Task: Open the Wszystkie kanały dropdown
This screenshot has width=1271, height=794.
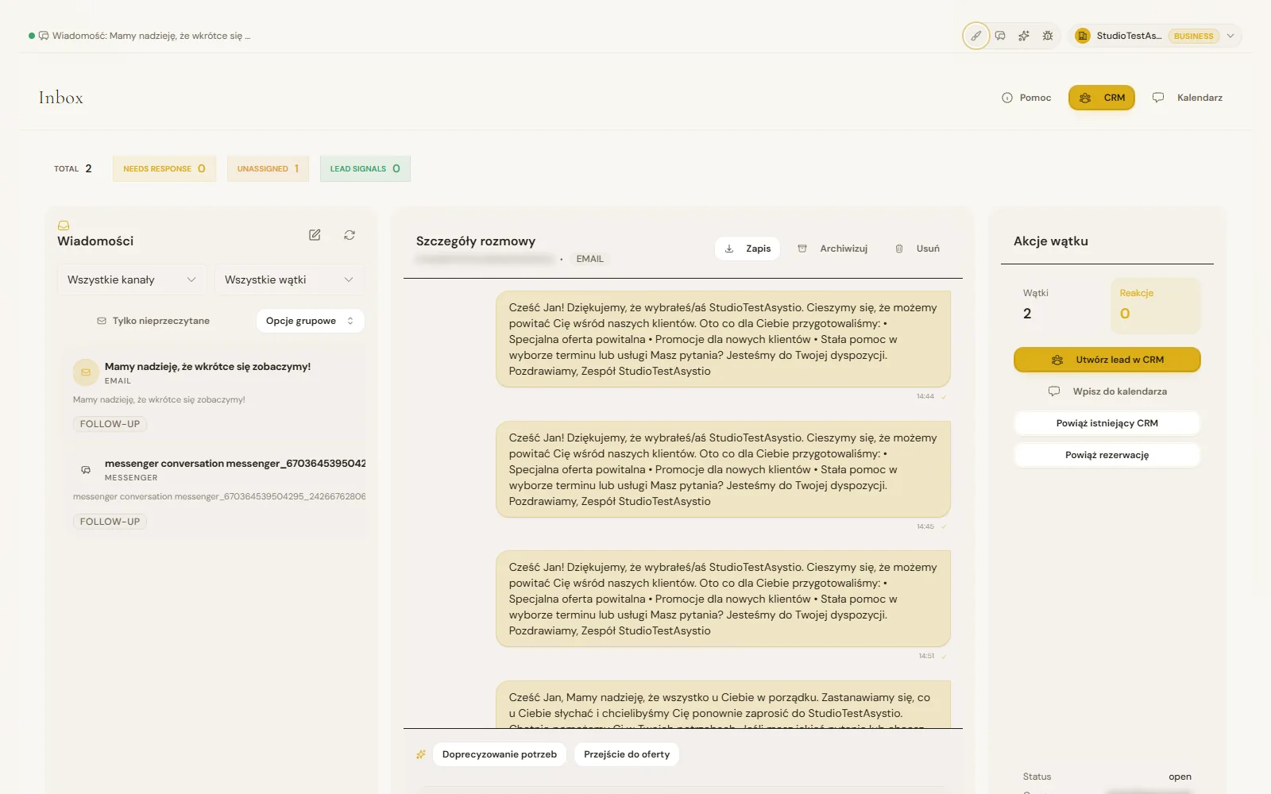Action: point(132,279)
